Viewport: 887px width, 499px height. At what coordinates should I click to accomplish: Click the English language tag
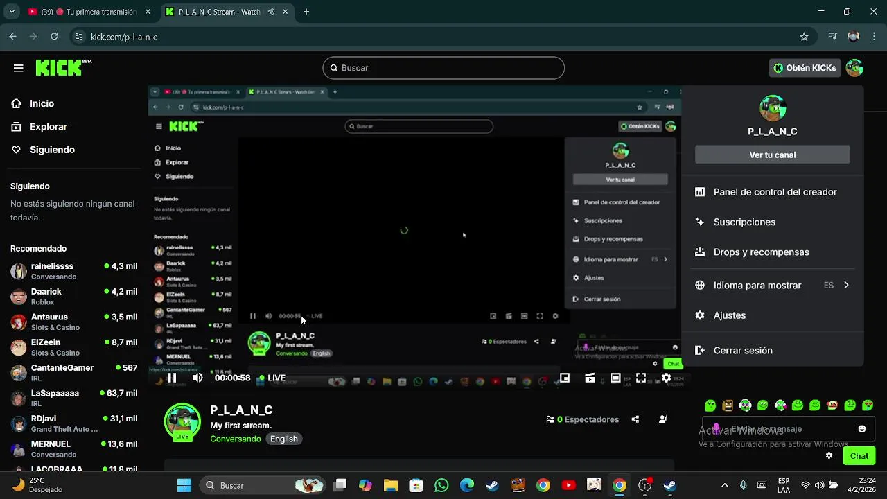coord(283,439)
